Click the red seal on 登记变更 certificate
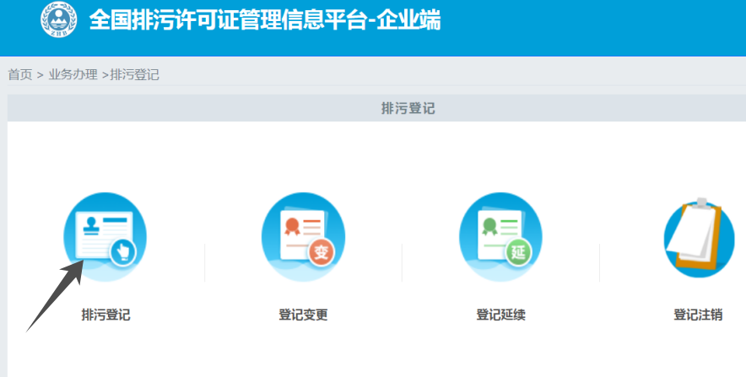 pos(293,225)
